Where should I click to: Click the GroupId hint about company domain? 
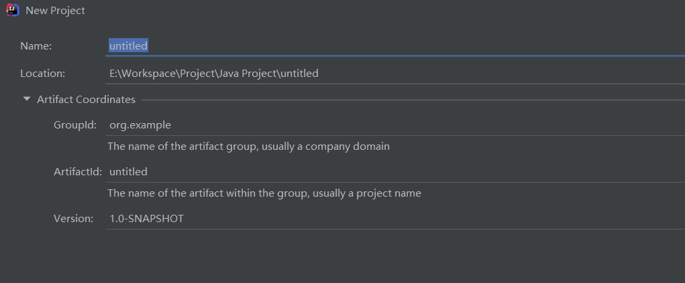(248, 146)
